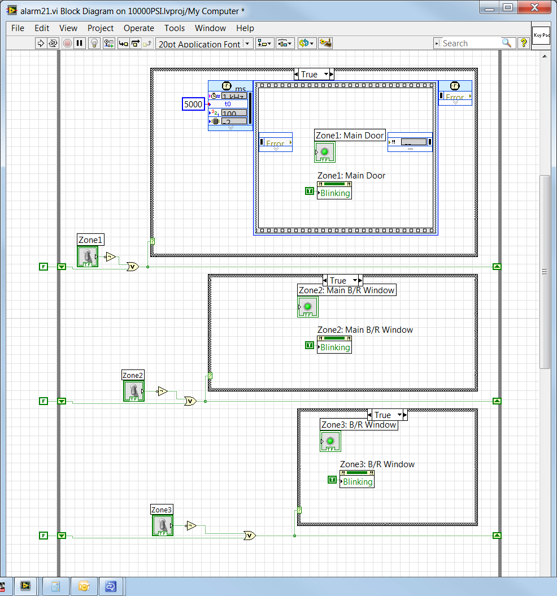Click the Step Into button

pos(123,43)
